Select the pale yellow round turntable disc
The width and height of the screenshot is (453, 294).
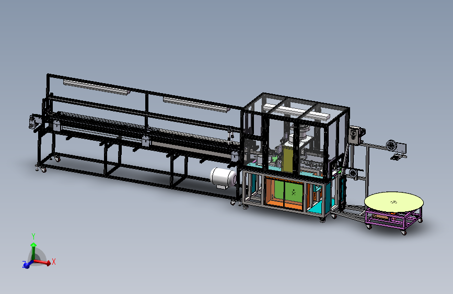click(394, 202)
